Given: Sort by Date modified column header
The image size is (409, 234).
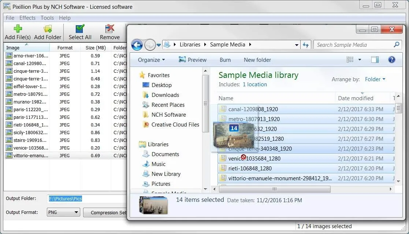Looking at the screenshot, I should pyautogui.click(x=362, y=98).
